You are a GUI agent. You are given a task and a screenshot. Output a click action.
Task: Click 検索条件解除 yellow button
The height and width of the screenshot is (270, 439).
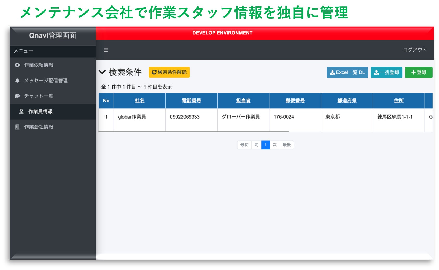point(169,72)
